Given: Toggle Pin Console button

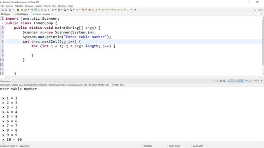Looking at the screenshot, I should click(x=246, y=81).
